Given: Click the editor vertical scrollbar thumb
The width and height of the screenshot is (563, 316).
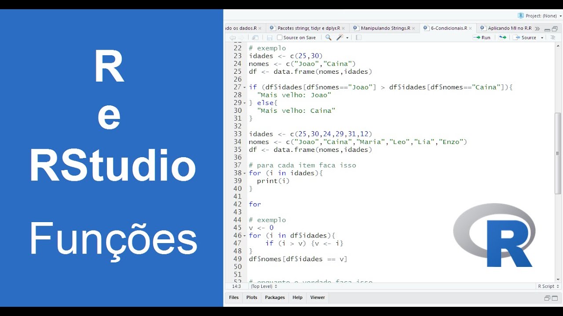Looking at the screenshot, I should 558,154.
